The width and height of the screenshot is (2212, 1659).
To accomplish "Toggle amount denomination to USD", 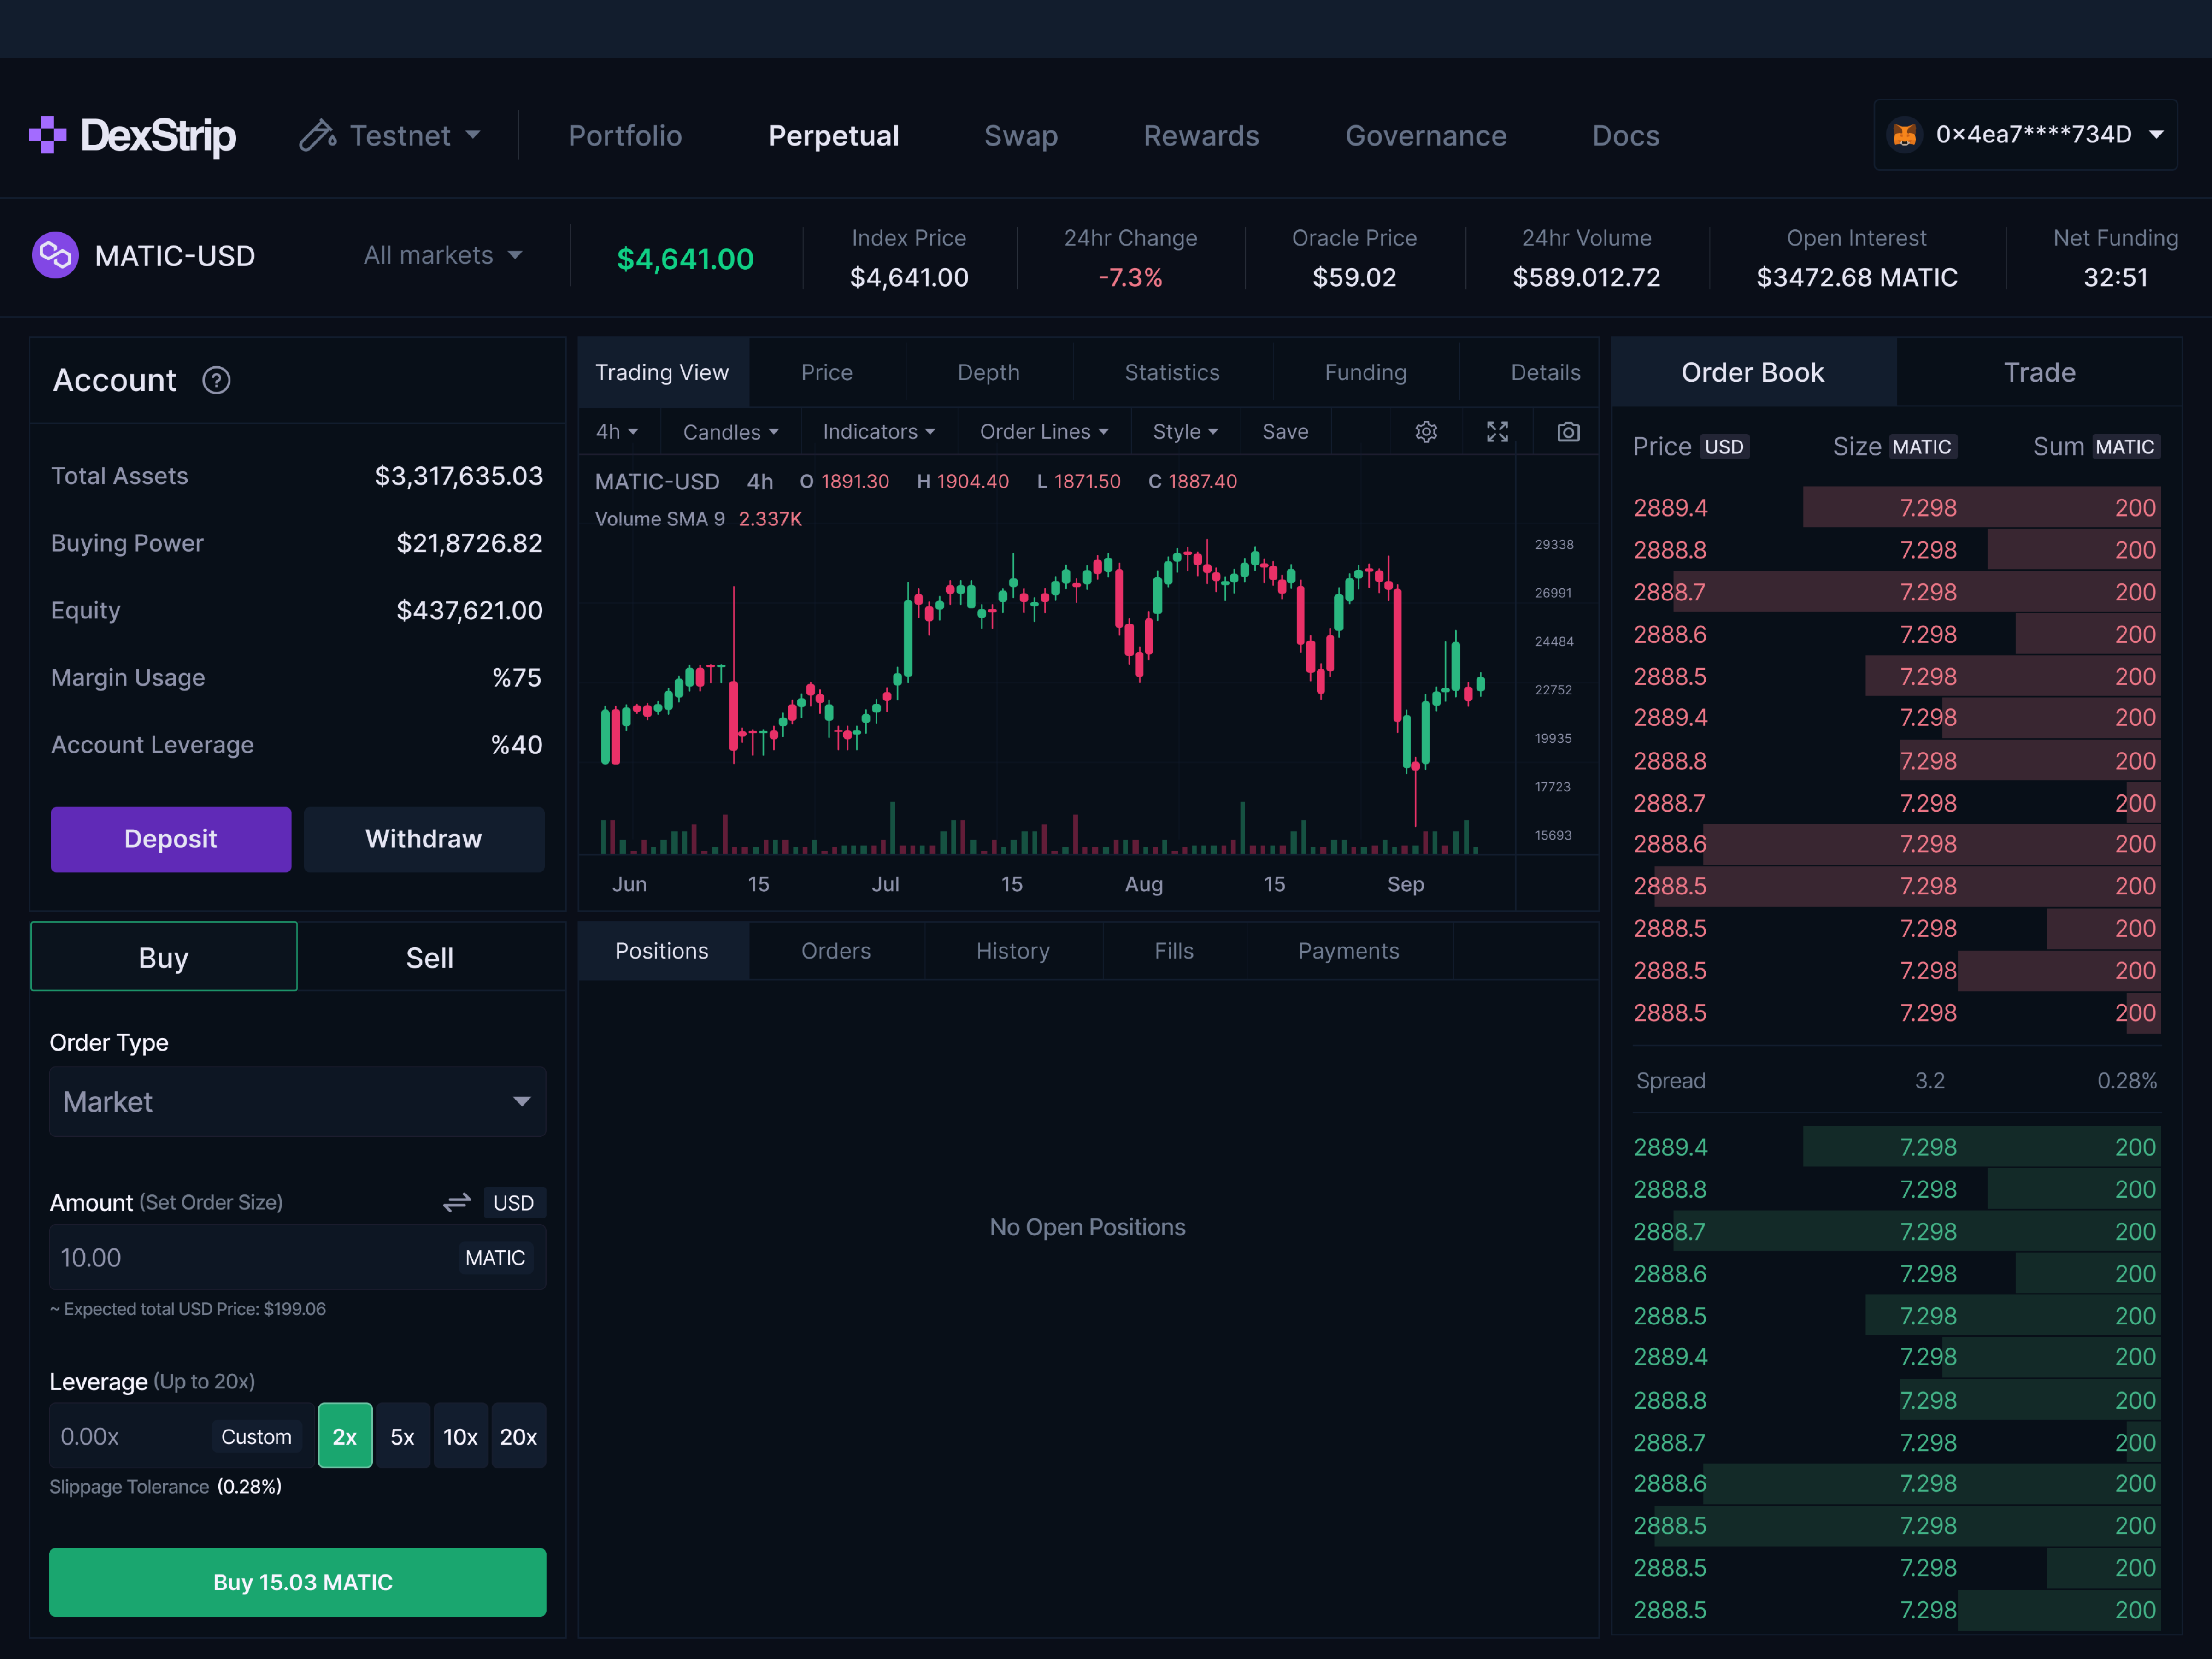I will point(513,1202).
